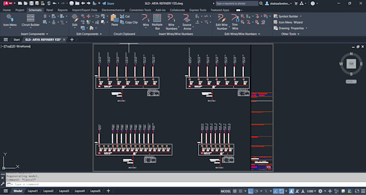Open the 1:100 annotation scale dropdown
366x195 pixels.
pyautogui.click(x=312, y=191)
